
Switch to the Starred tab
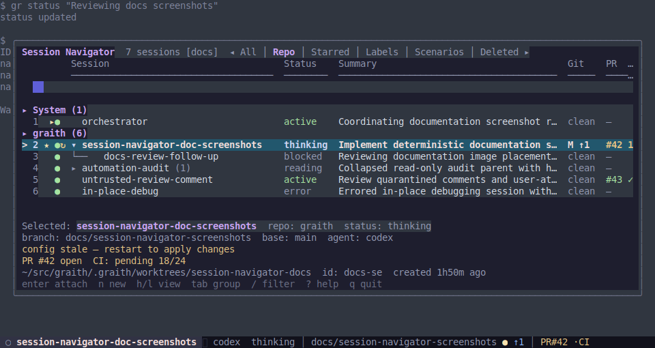click(x=330, y=53)
